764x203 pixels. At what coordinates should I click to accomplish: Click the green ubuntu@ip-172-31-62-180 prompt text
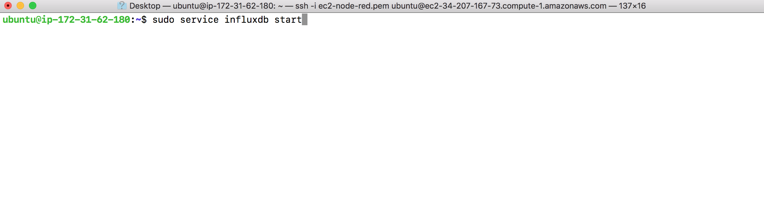pos(66,20)
